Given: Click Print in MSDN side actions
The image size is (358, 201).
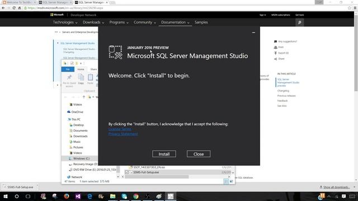Looking at the screenshot, I should click(x=279, y=47).
